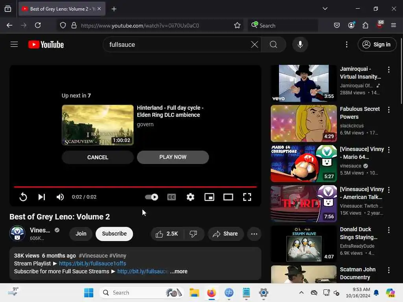Click PLAY NOW for Hinterland video
The height and width of the screenshot is (302, 403).
pos(173,157)
